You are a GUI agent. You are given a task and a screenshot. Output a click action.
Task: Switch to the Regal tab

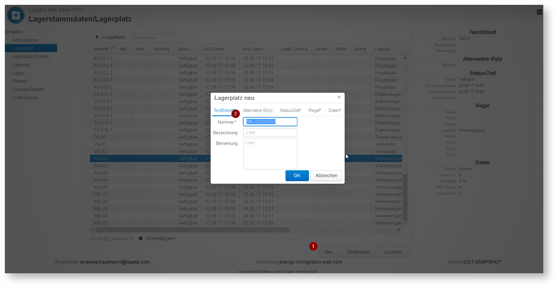(315, 110)
